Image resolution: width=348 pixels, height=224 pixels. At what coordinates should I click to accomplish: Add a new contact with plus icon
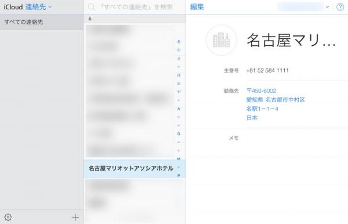(x=75, y=217)
